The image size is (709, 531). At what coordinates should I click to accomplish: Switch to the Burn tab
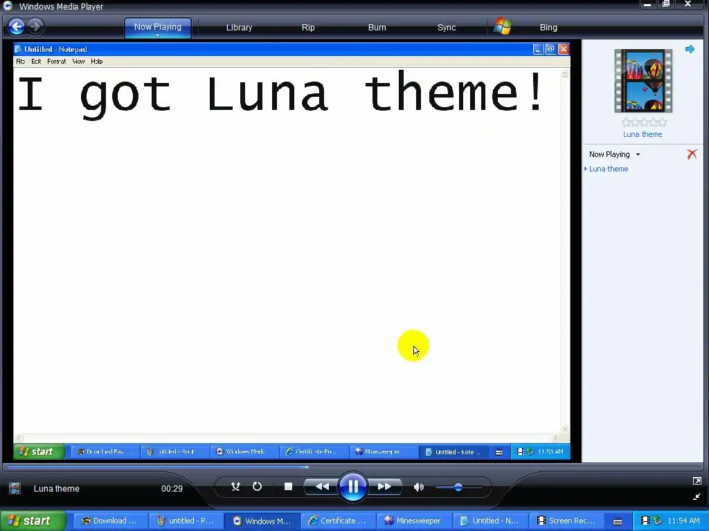(377, 28)
